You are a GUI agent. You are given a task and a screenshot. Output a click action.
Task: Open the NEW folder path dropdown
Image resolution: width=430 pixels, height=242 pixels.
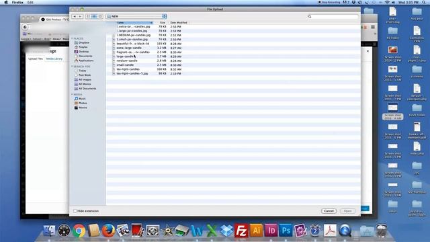click(136, 16)
